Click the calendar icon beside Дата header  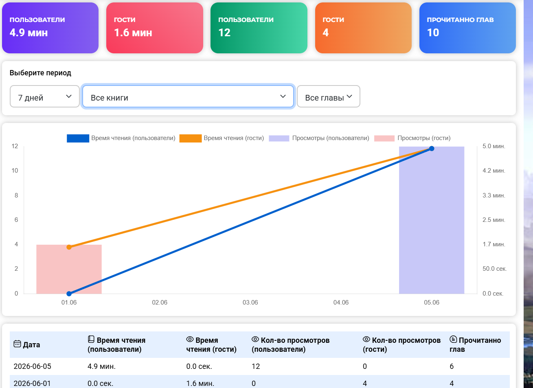(17, 344)
